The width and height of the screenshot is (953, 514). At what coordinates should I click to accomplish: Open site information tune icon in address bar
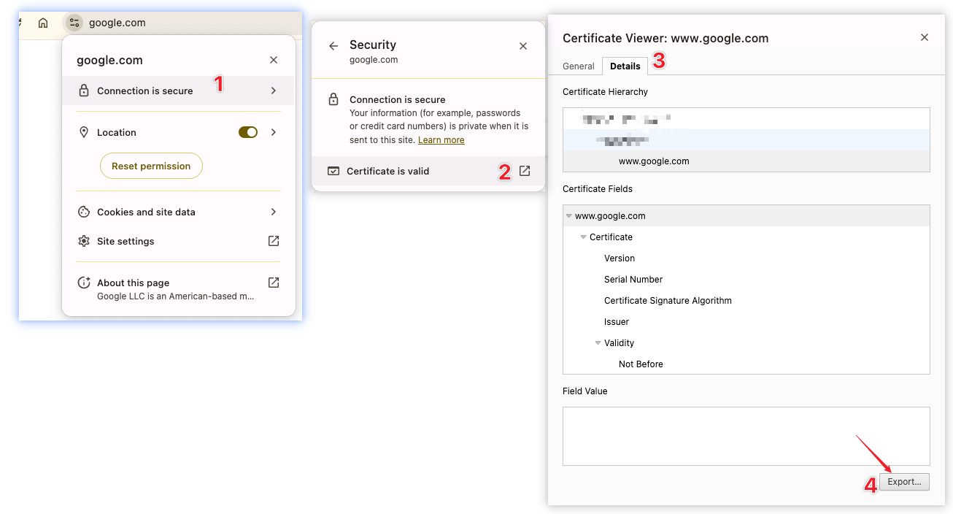74,23
